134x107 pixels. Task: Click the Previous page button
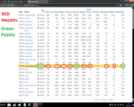104,100
